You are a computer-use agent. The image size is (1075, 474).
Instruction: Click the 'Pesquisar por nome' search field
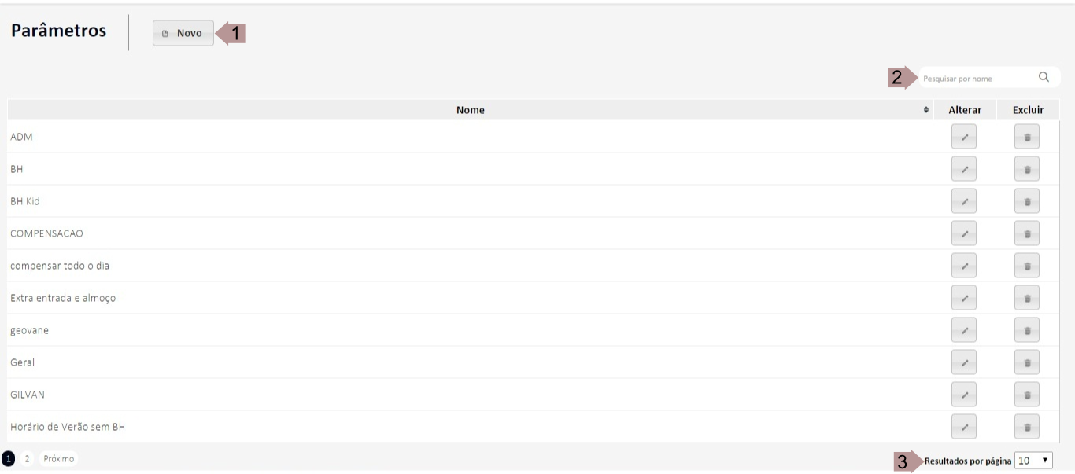976,78
